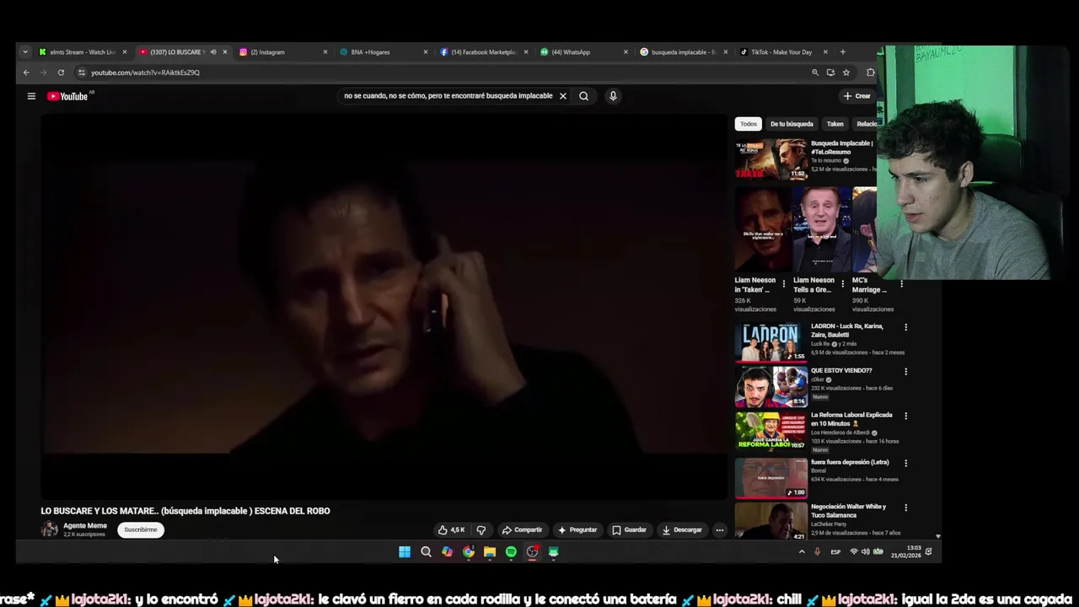Clear the YouTube search box text
The height and width of the screenshot is (607, 1079).
pyautogui.click(x=563, y=96)
